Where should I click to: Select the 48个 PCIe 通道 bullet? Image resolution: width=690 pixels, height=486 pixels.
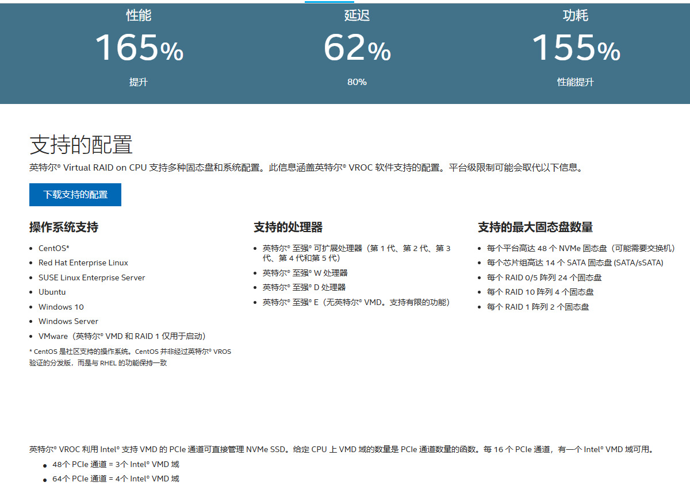click(x=116, y=464)
